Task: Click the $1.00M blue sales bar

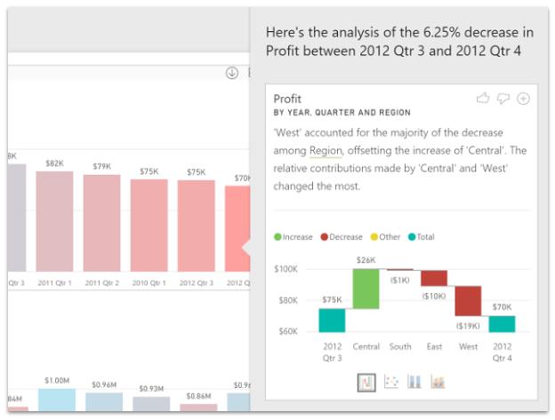Action: point(57,400)
